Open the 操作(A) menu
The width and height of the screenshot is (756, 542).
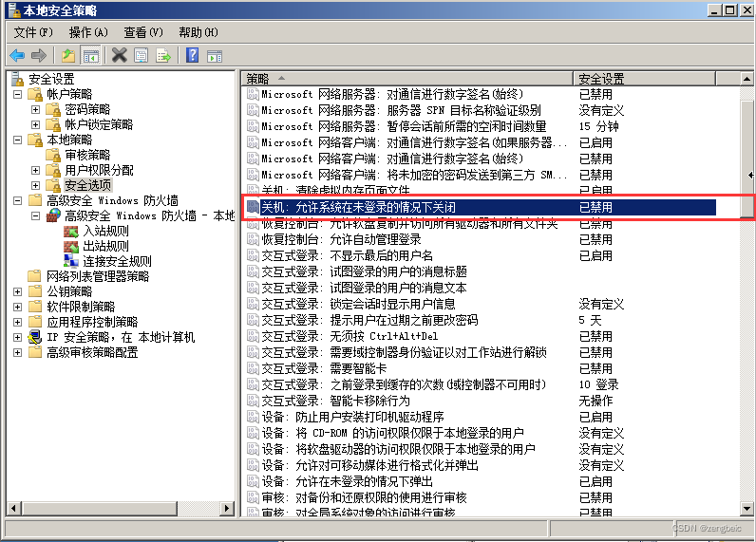88,32
